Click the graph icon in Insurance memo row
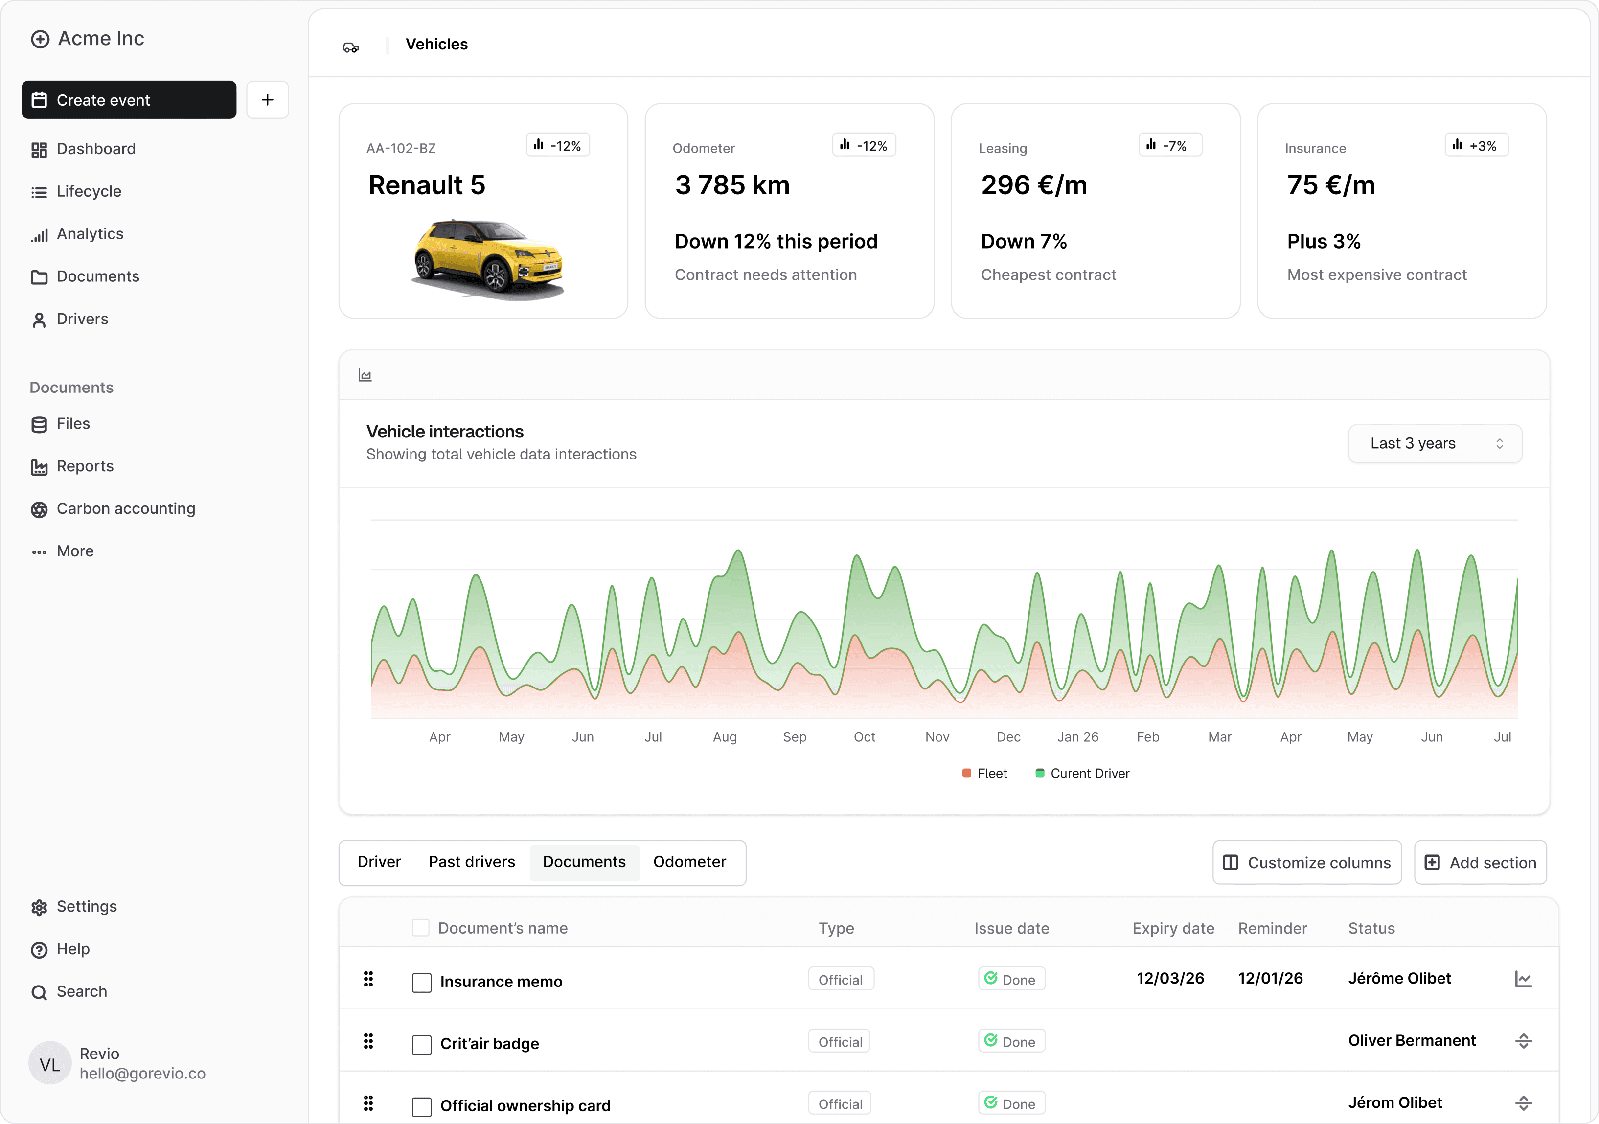This screenshot has height=1124, width=1599. (x=1523, y=979)
